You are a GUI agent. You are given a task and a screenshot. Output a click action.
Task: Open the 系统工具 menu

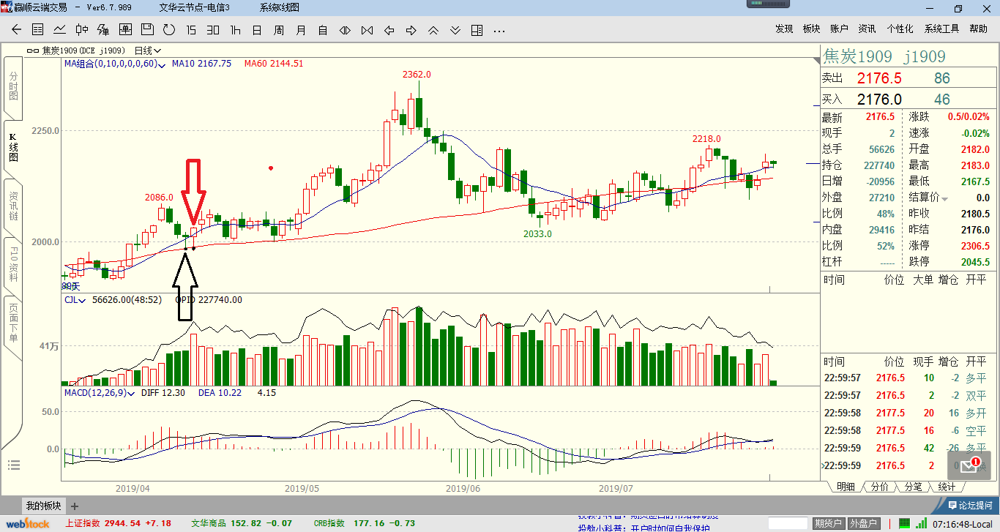[x=941, y=29]
